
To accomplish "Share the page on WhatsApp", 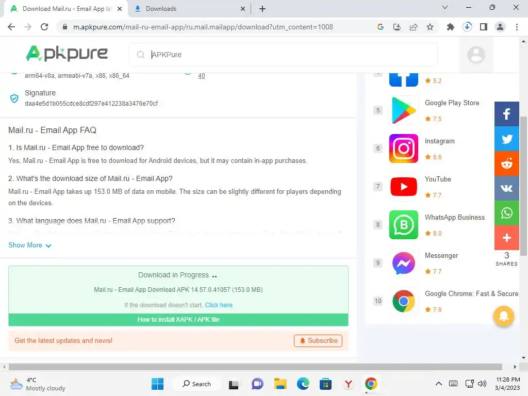I will 506,213.
